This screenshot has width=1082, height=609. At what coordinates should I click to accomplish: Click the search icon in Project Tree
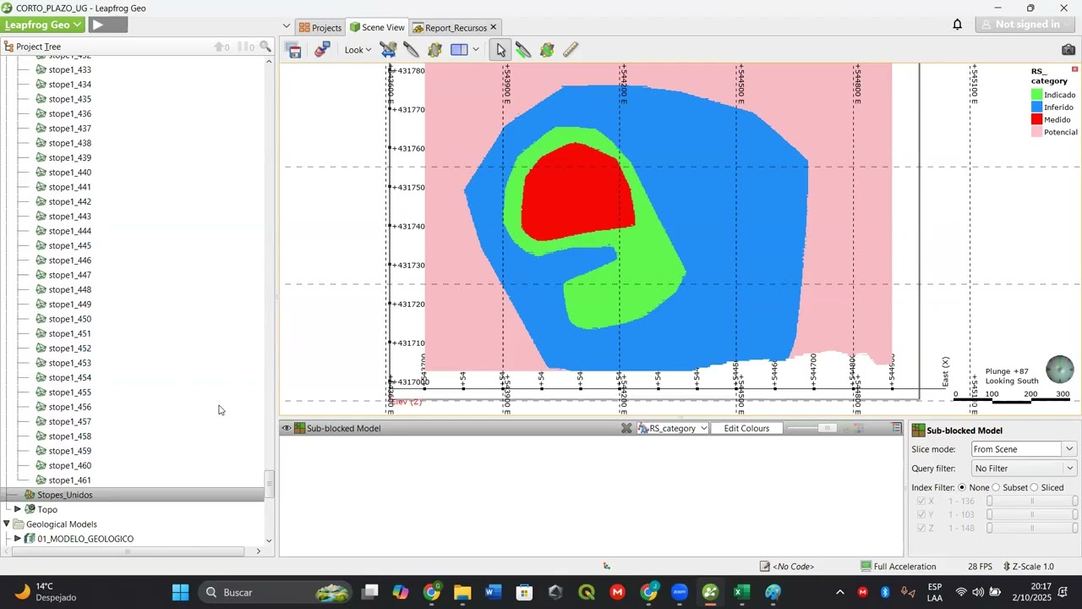point(265,47)
